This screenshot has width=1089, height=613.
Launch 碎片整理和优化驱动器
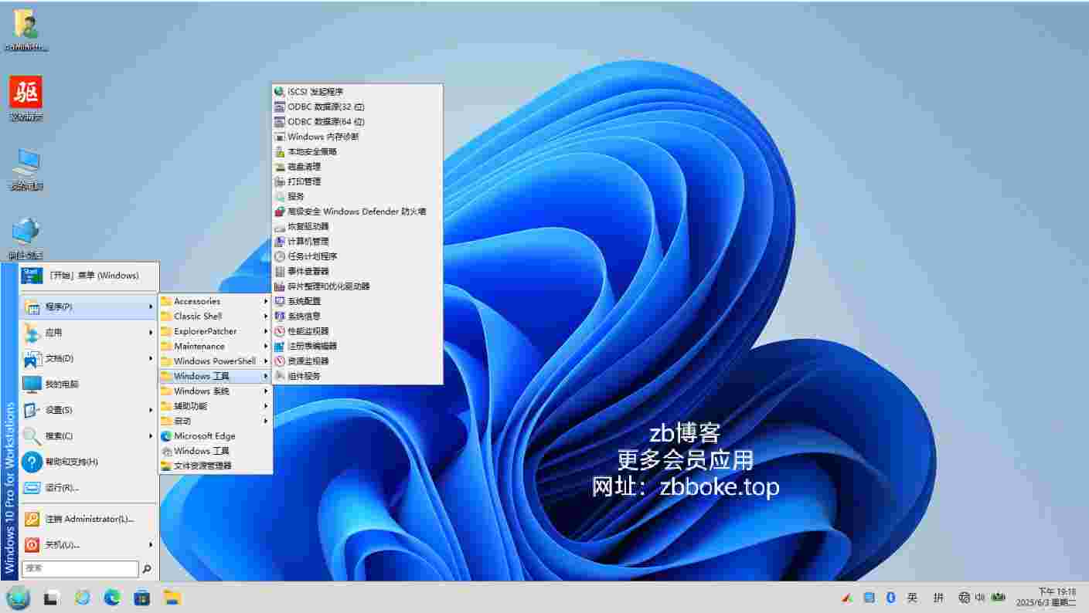click(x=357, y=286)
